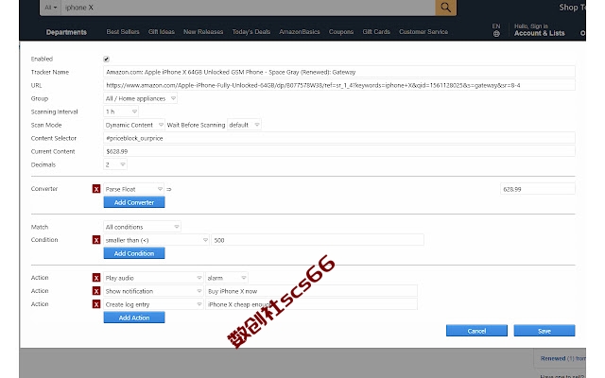The height and width of the screenshot is (378, 605).
Task: Open the Departments menu
Action: click(x=66, y=32)
